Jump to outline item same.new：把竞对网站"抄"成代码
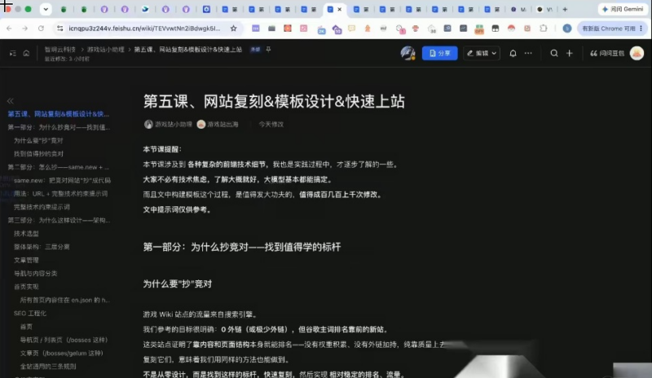The width and height of the screenshot is (652, 378). click(62, 181)
